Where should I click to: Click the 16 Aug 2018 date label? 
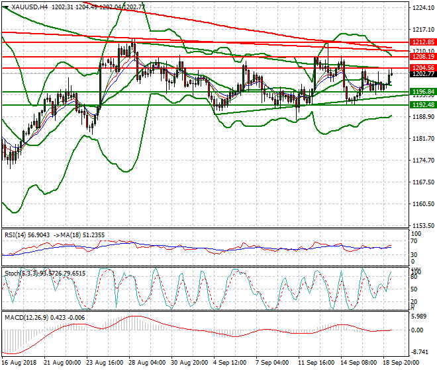(19, 363)
